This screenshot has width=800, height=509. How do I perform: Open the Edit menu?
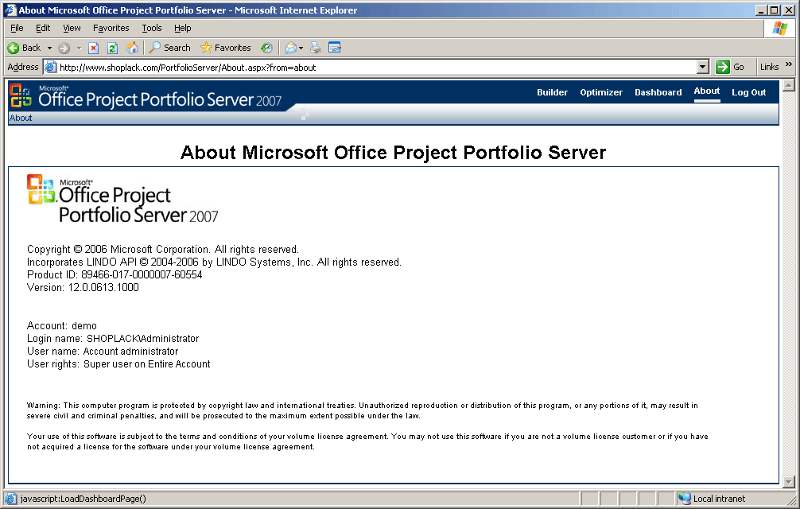coord(43,28)
